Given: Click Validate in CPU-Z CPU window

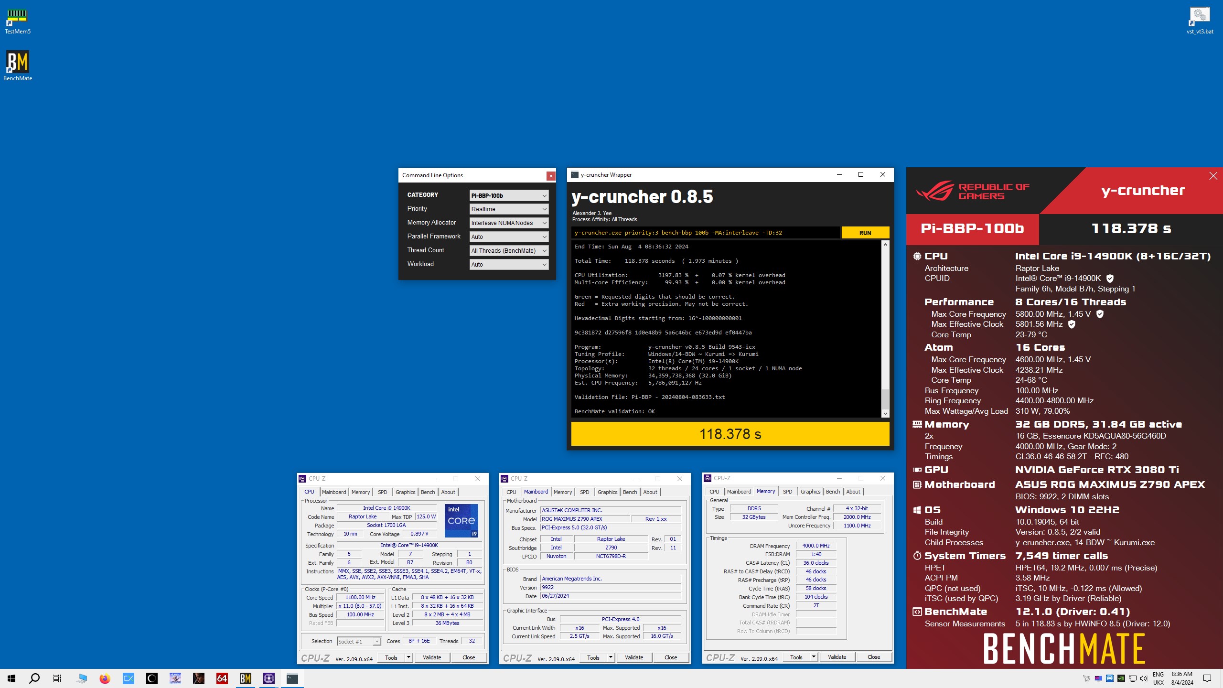Looking at the screenshot, I should 432,657.
